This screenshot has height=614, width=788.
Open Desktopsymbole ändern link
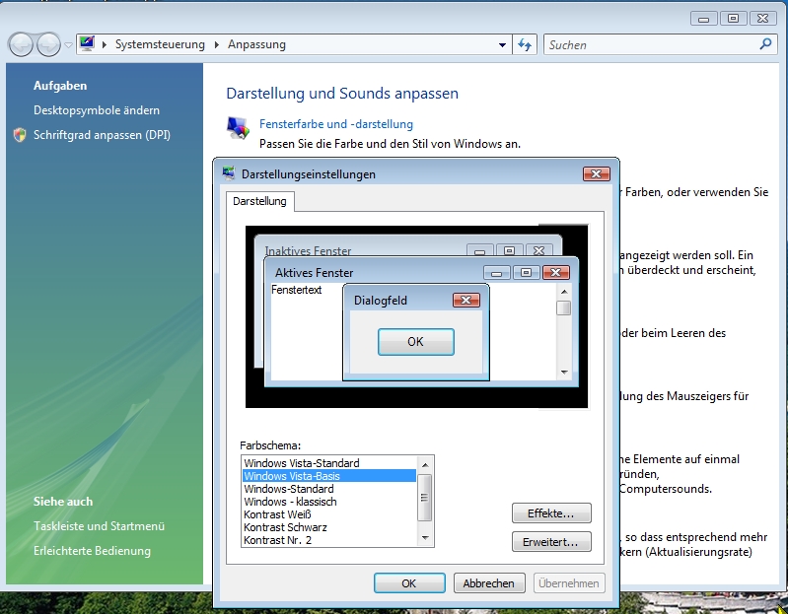click(x=97, y=110)
